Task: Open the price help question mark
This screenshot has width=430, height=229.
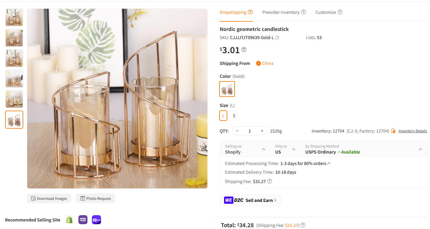Action: (x=244, y=49)
